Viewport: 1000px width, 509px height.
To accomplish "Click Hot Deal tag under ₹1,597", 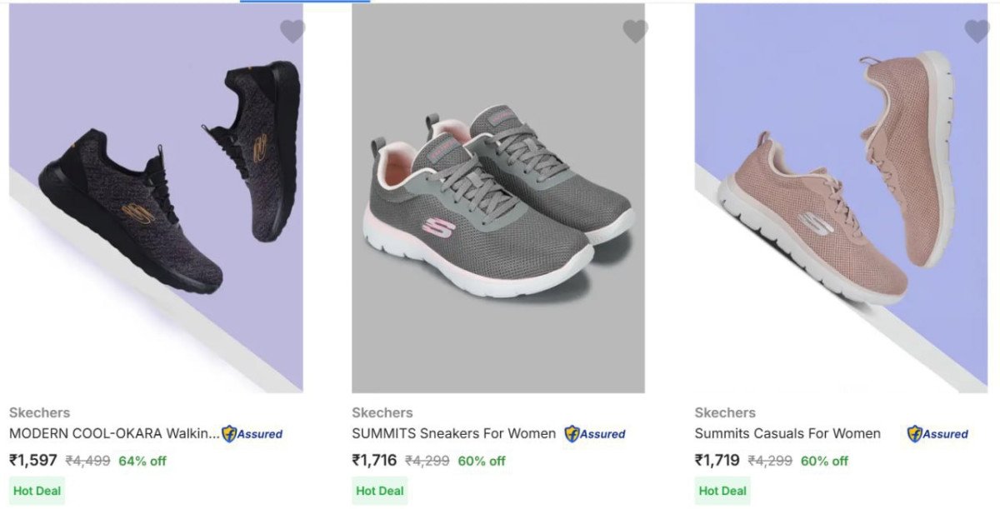I will [37, 491].
